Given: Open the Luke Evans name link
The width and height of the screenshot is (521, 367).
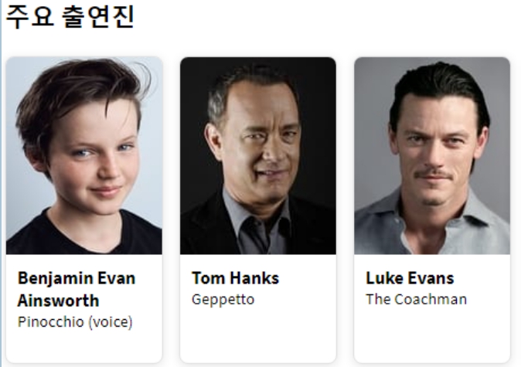Looking at the screenshot, I should tap(410, 278).
